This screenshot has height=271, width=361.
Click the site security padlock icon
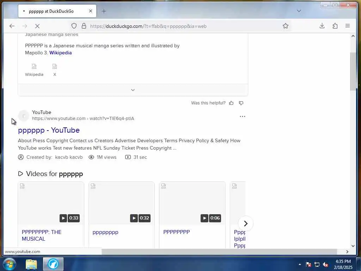pyautogui.click(x=84, y=26)
